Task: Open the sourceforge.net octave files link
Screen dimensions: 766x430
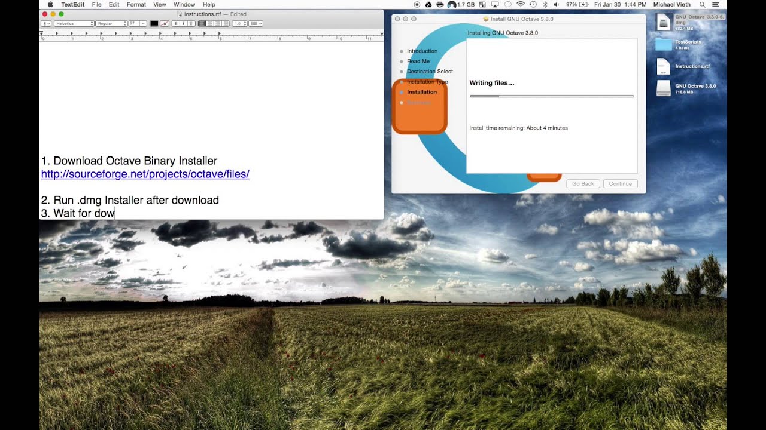Action: [x=145, y=174]
